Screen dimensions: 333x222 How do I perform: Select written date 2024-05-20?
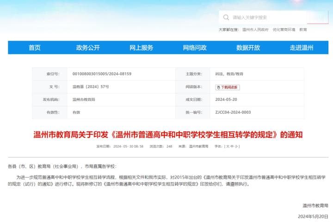tap(226, 99)
